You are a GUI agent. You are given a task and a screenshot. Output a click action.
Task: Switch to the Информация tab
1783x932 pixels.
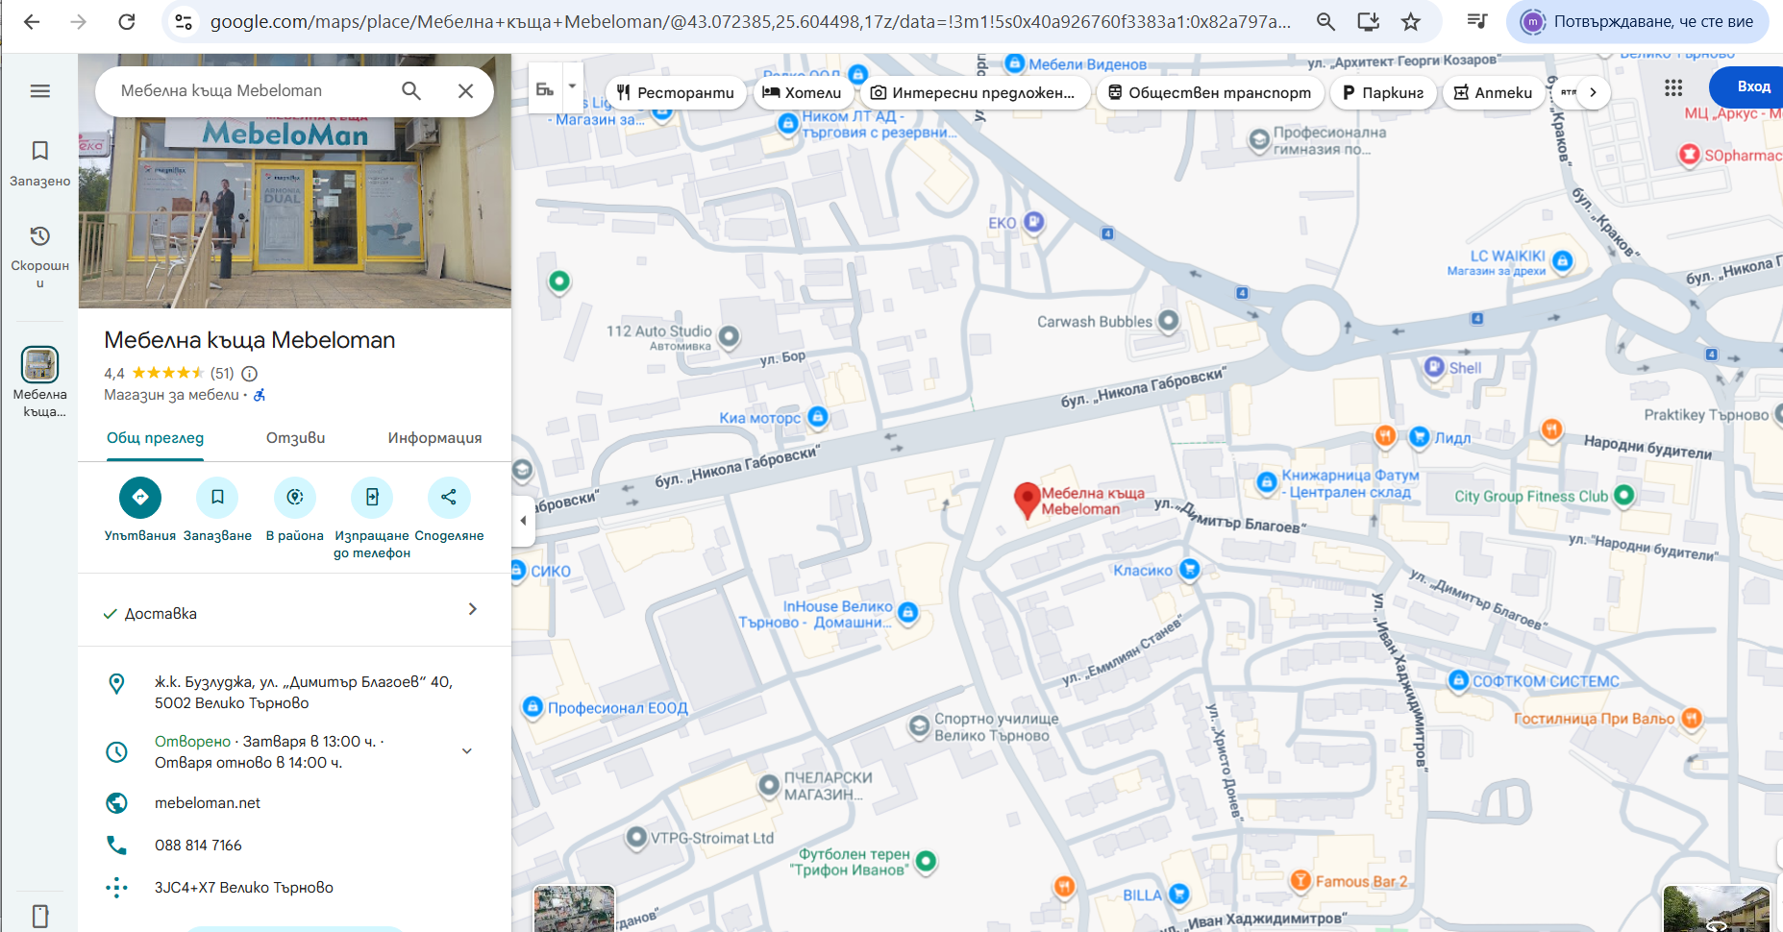434,438
